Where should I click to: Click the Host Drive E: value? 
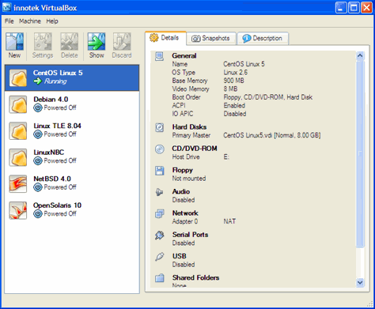(226, 157)
